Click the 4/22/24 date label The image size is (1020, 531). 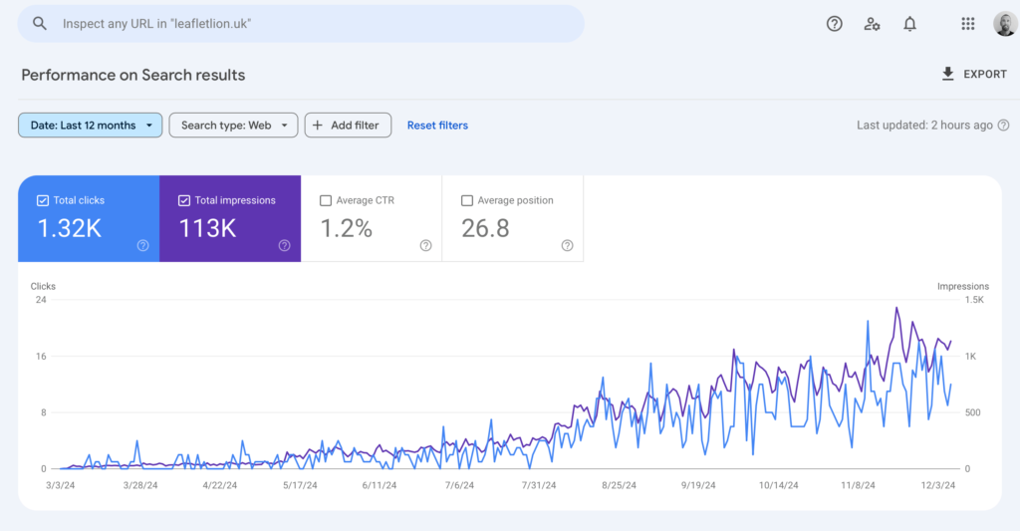(x=220, y=485)
